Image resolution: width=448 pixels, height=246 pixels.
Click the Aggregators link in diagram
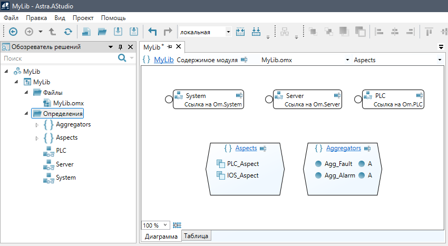click(343, 149)
